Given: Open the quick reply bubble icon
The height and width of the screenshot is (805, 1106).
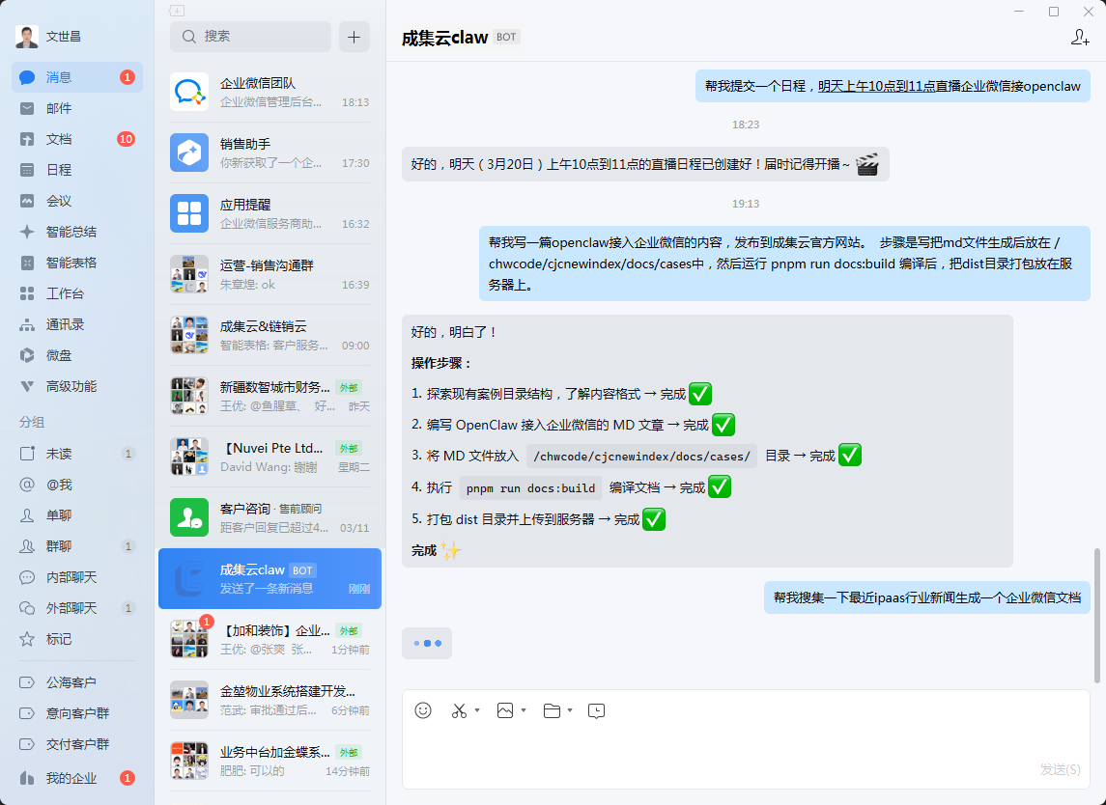Looking at the screenshot, I should pos(597,710).
